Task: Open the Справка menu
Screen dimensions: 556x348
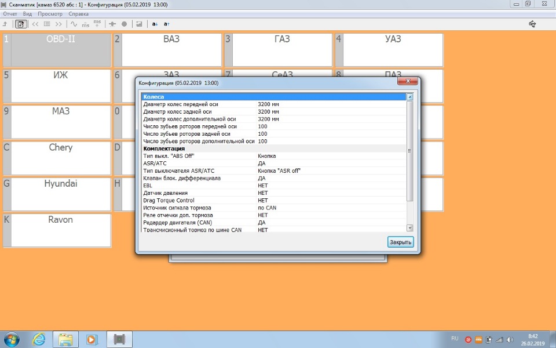Action: pyautogui.click(x=79, y=13)
